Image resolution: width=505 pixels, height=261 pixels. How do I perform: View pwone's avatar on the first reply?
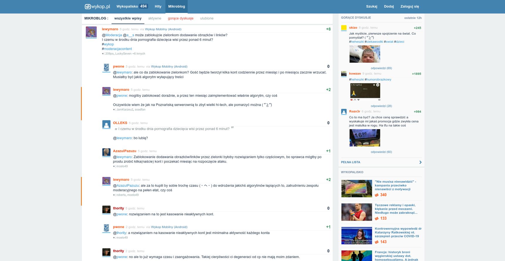pyautogui.click(x=106, y=67)
